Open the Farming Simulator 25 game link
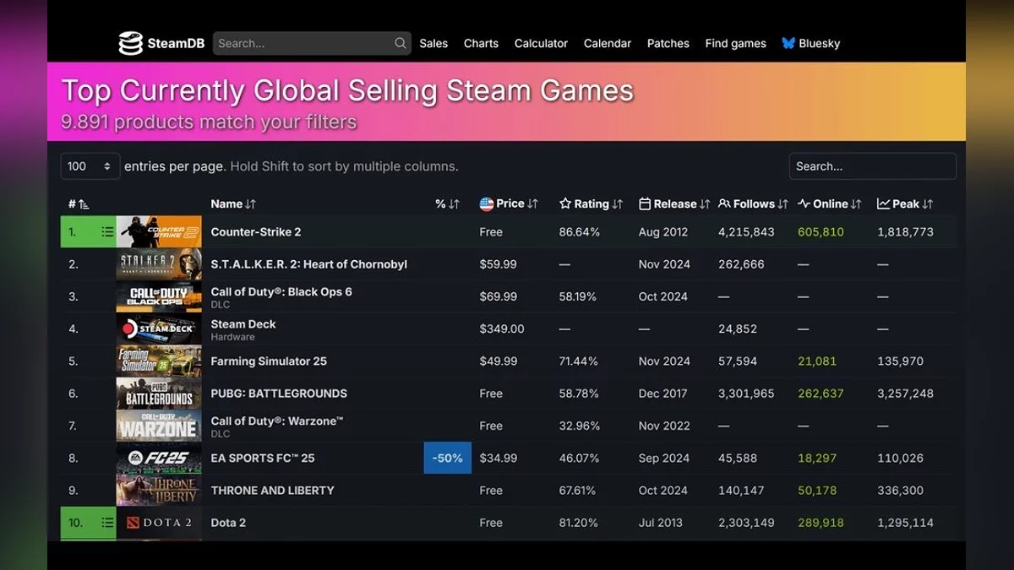 click(x=269, y=361)
